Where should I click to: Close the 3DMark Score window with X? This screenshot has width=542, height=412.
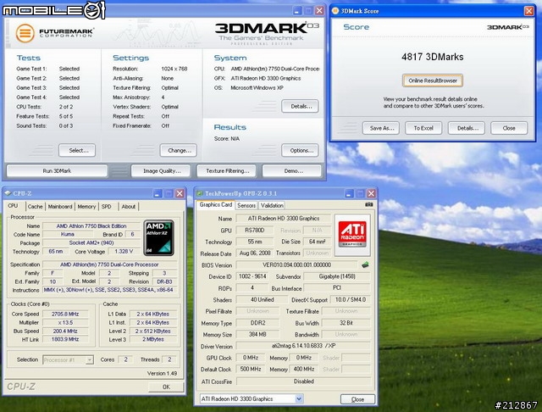pos(528,11)
